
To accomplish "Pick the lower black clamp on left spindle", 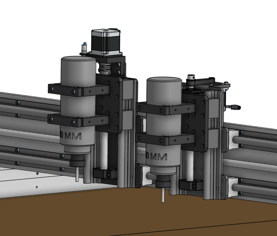I will 79,120.
